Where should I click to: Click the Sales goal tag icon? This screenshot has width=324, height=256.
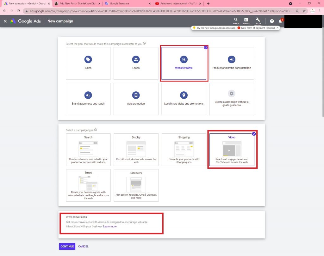point(88,59)
